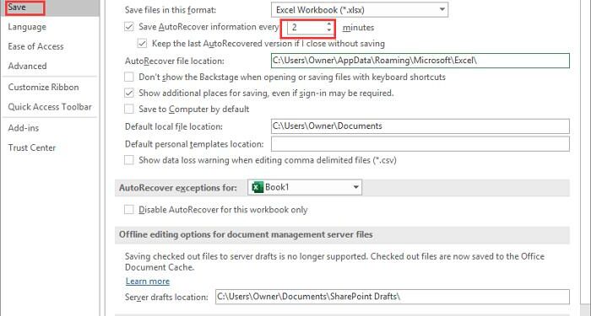591x316 pixels.
Task: Enable Don't show the Backstage checkbox
Action: pos(129,78)
